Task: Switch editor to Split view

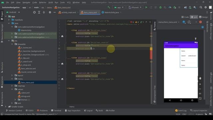Action: [194, 17]
